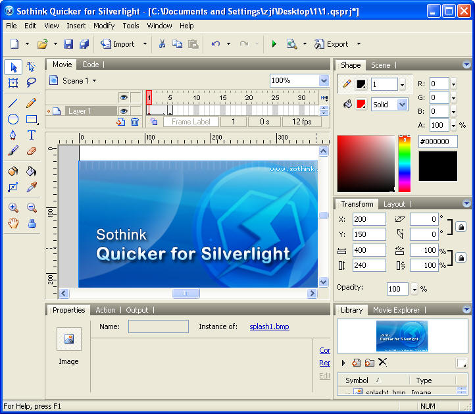Choose the Free Transform tool
This screenshot has height=414, width=475.
[x=13, y=83]
